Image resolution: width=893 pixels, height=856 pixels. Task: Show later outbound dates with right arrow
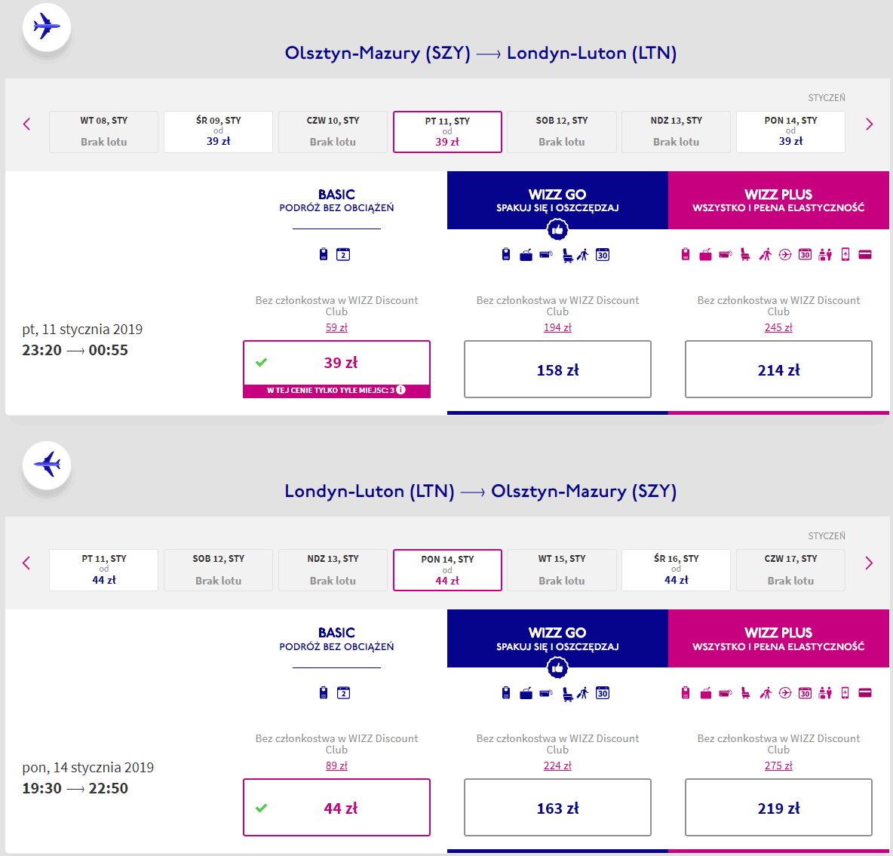click(869, 124)
